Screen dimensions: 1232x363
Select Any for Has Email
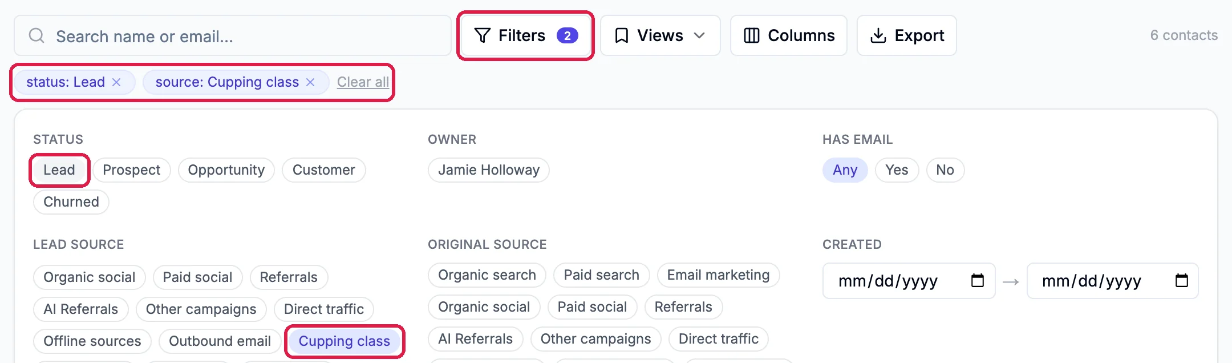click(x=845, y=170)
